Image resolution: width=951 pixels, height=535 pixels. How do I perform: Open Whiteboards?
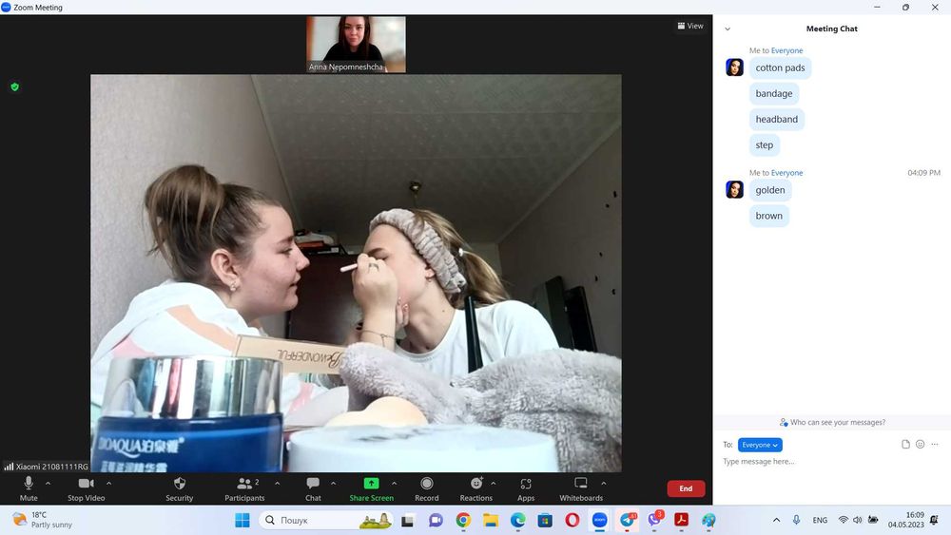(581, 488)
